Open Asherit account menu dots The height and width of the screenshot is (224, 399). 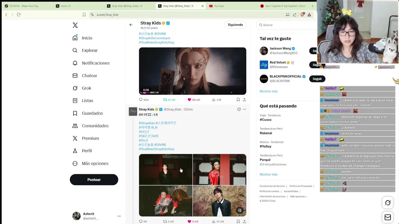pos(119,216)
